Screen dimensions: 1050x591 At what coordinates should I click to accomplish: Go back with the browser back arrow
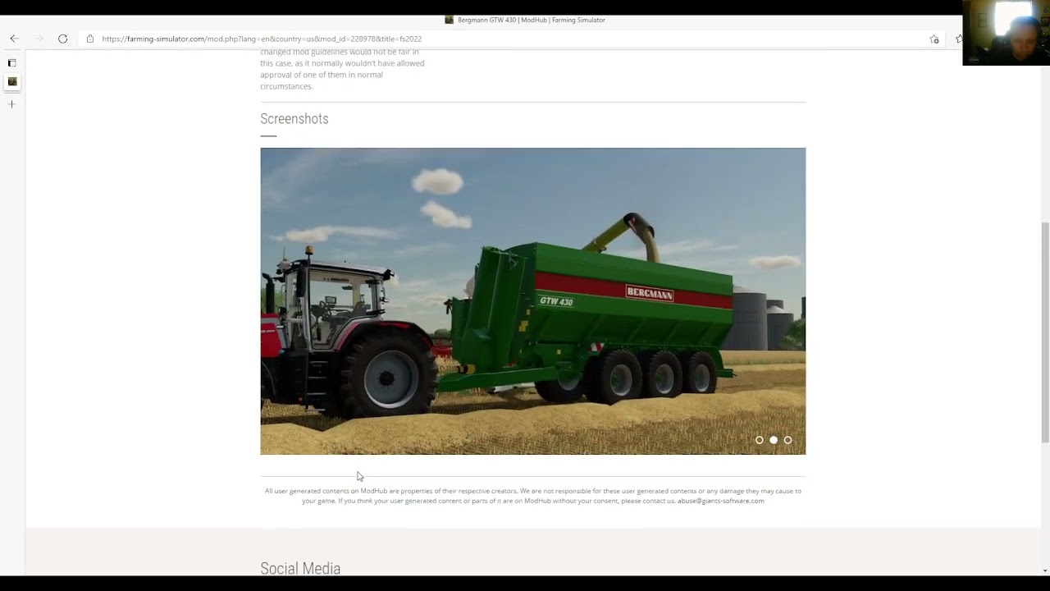[14, 39]
